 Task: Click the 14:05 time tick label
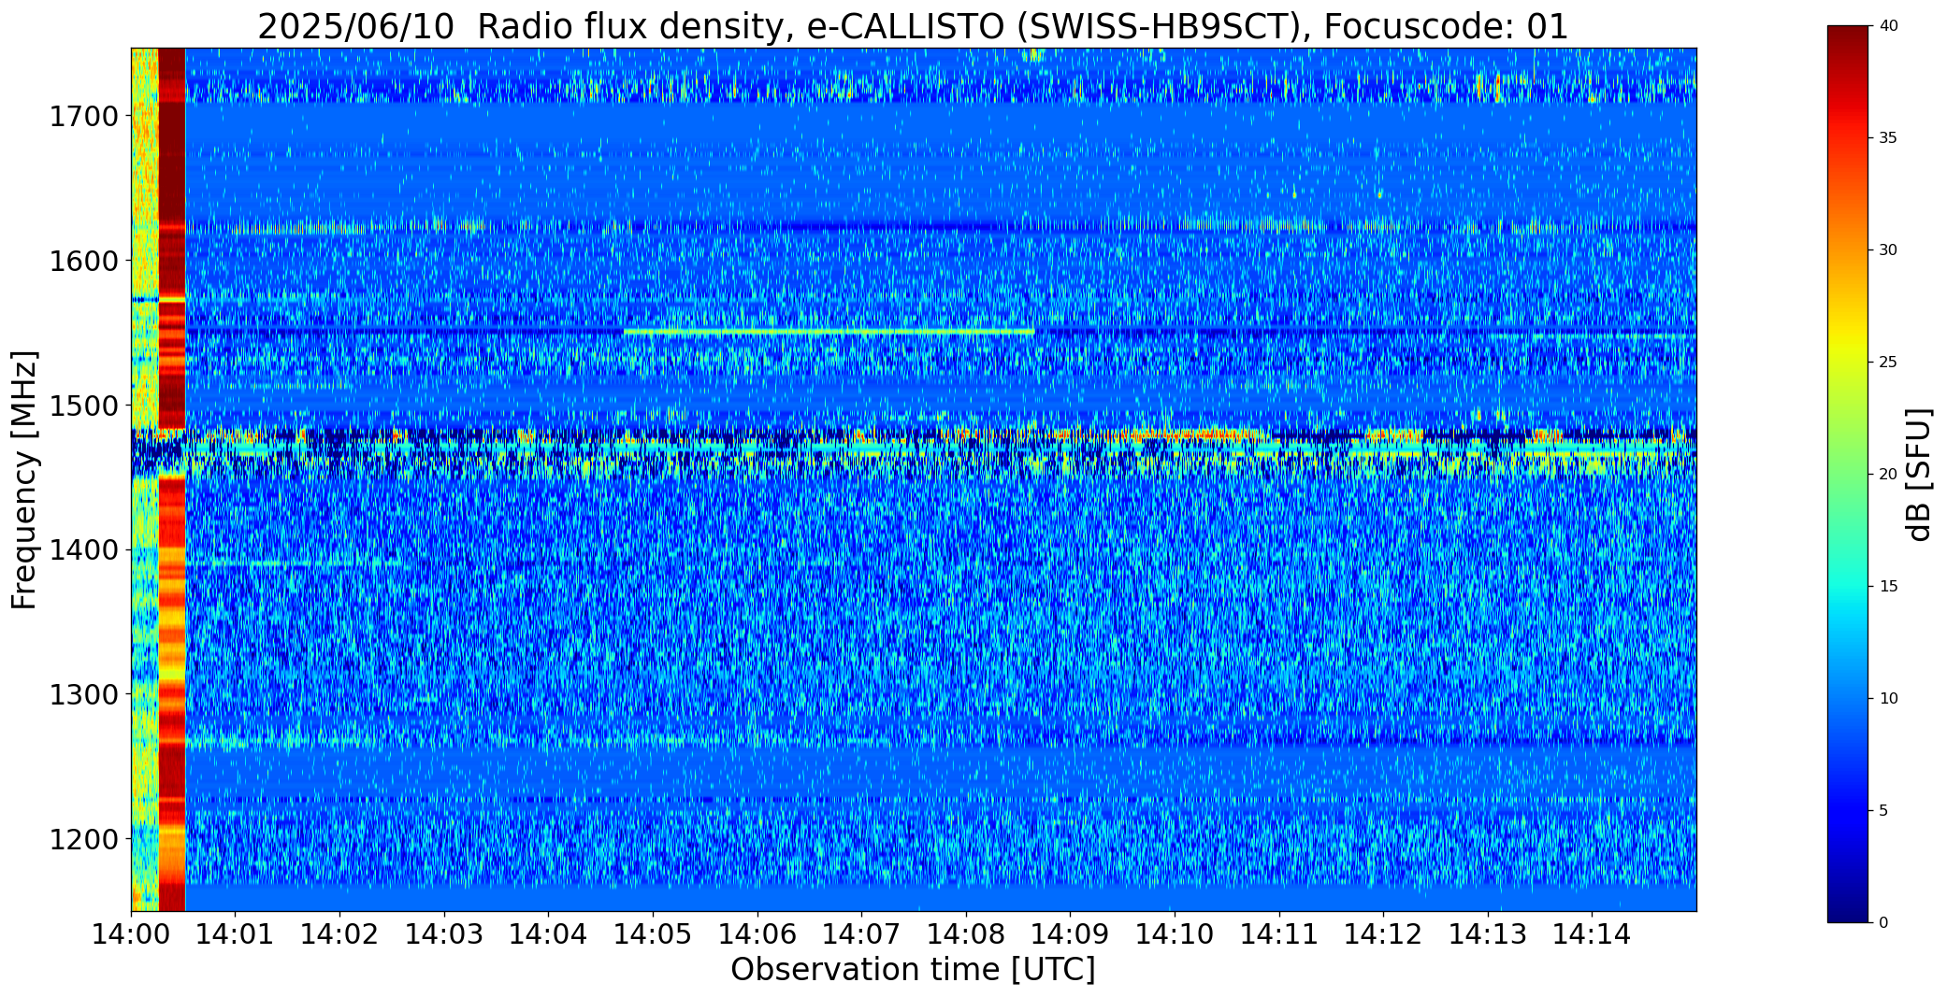click(653, 934)
